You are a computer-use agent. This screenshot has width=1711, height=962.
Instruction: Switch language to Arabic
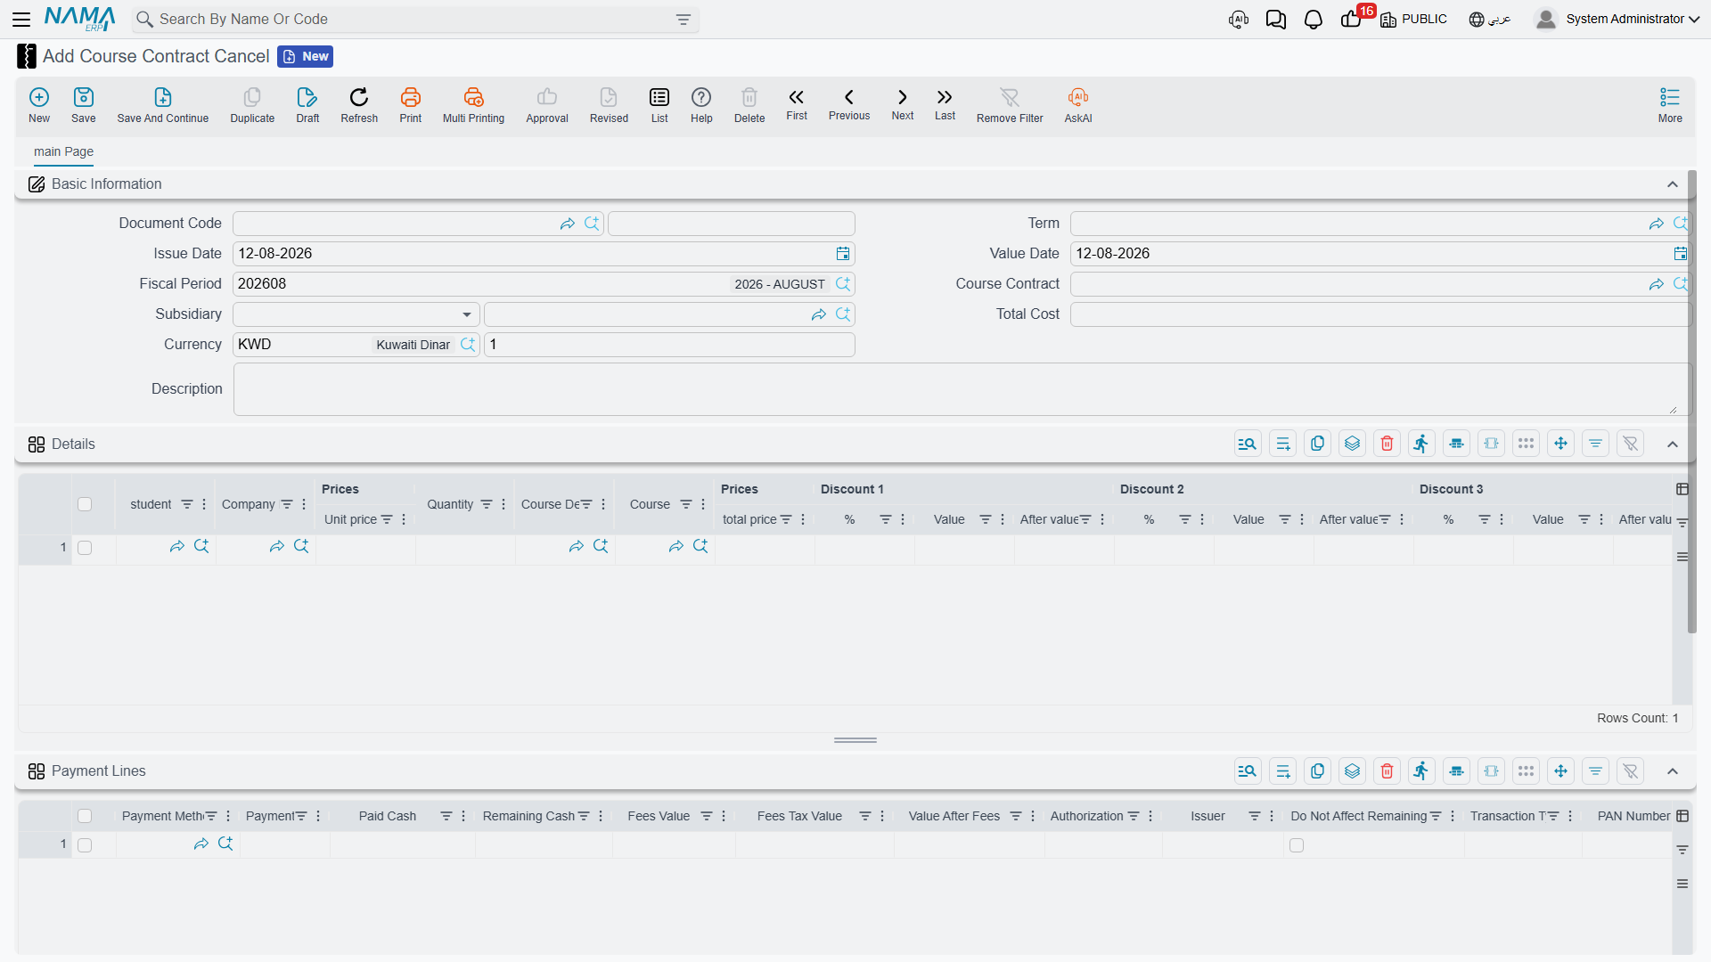[x=1490, y=19]
